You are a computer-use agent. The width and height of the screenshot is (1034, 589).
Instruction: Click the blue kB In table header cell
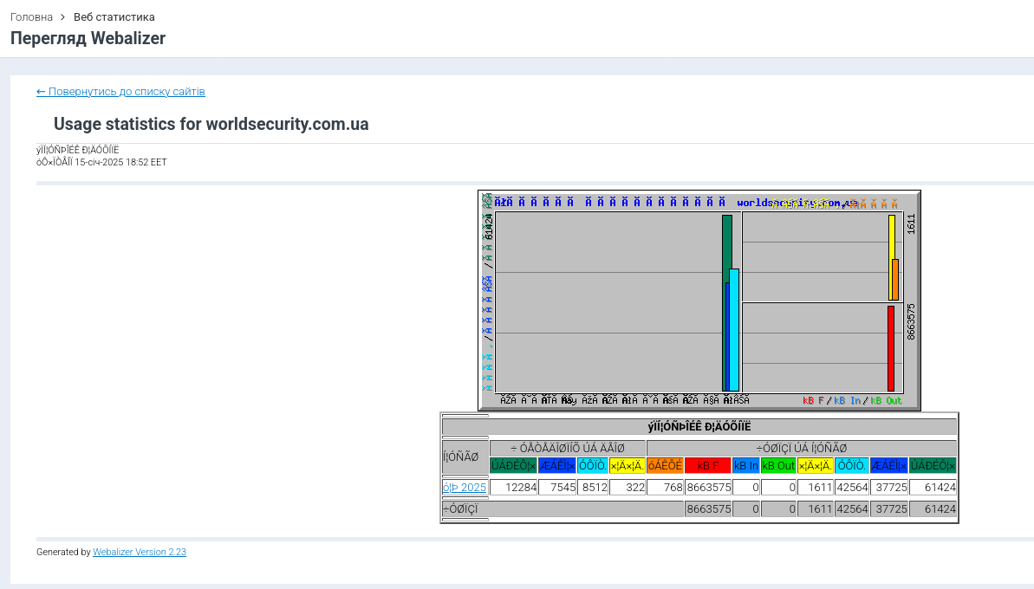pyautogui.click(x=745, y=466)
